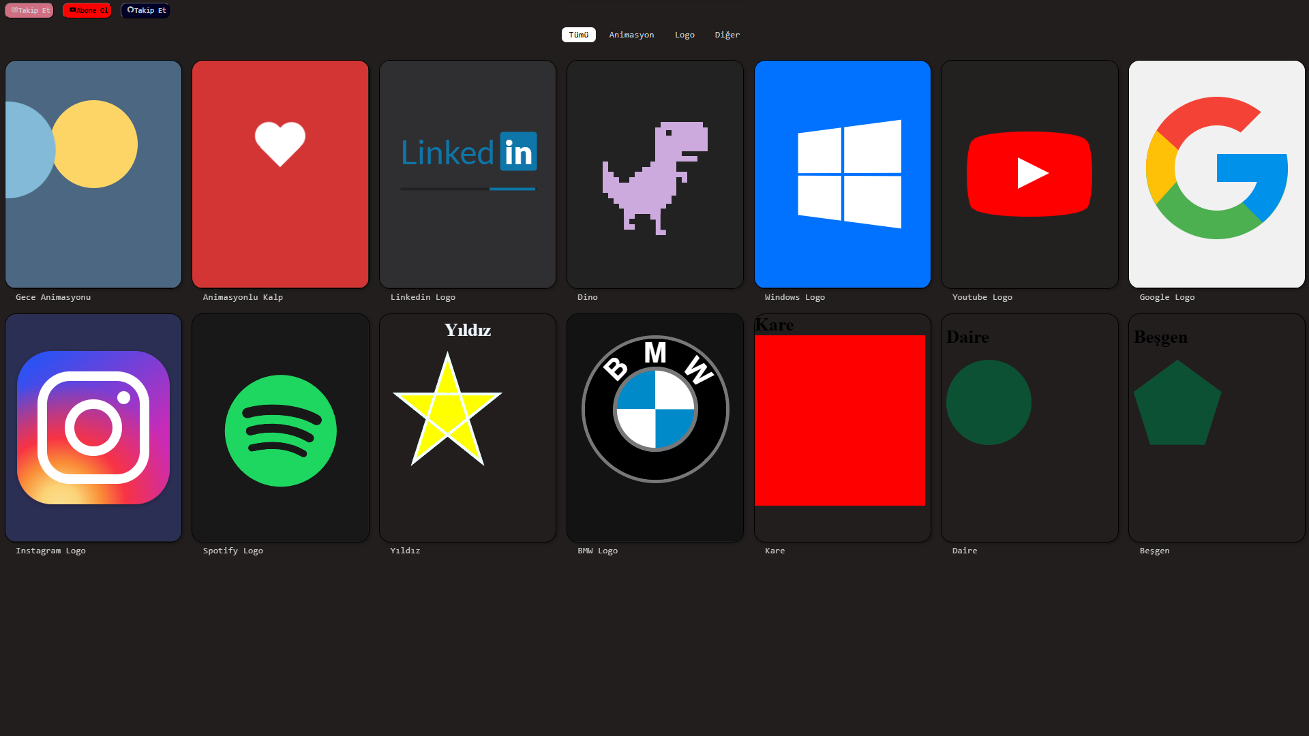Switch to the Animasyon filter tab
The height and width of the screenshot is (736, 1309).
point(631,35)
